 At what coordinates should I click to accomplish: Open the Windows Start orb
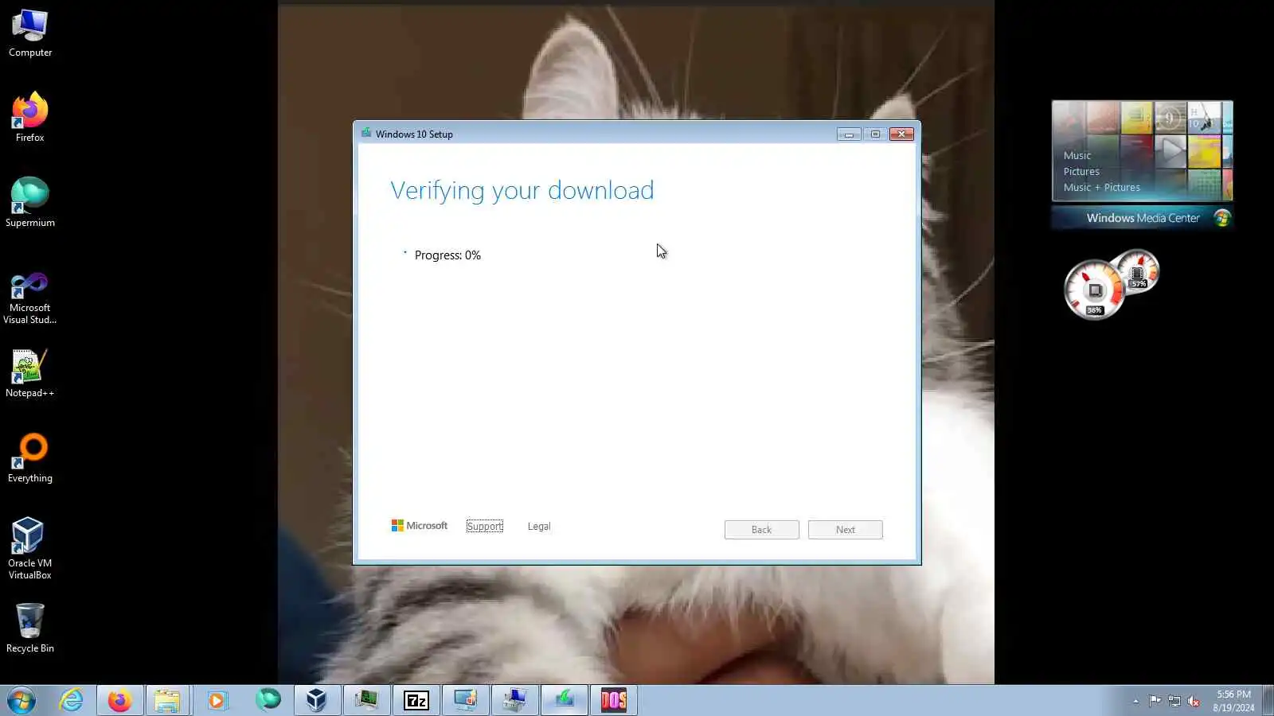(21, 701)
